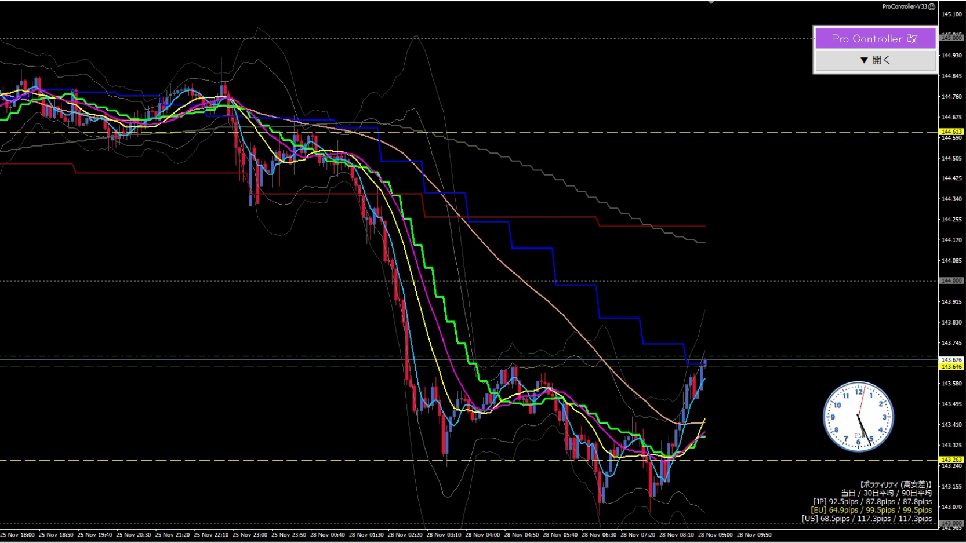
Task: Click the [EU] 64.9pips volatility row
Action: pyautogui.click(x=871, y=510)
